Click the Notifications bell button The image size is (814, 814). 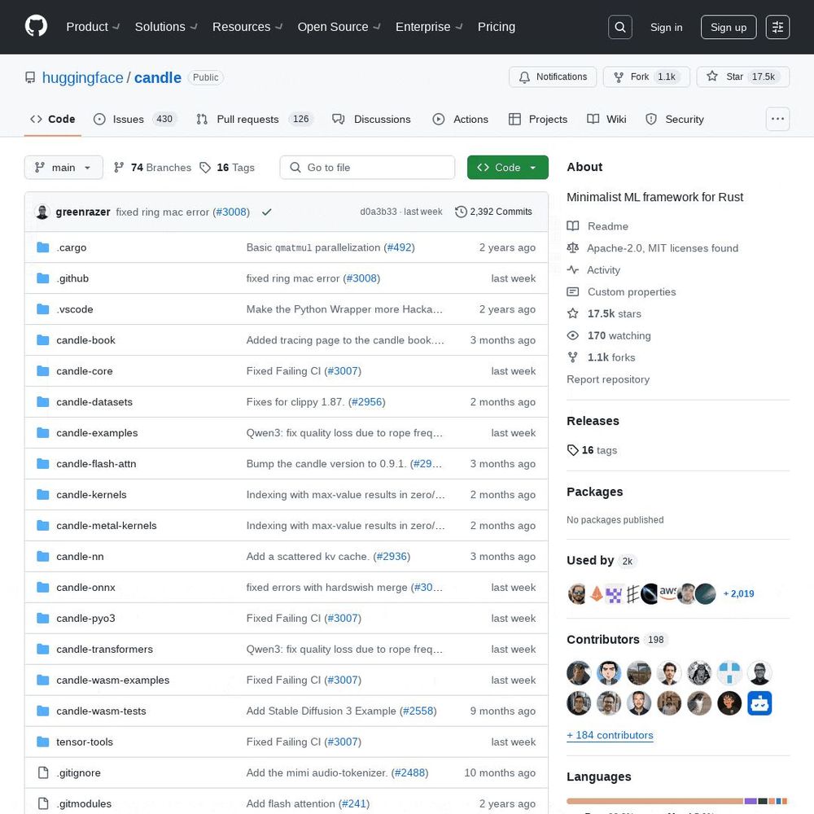553,77
